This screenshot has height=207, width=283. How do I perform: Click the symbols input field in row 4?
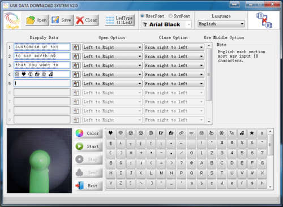pyautogui.click(x=42, y=74)
